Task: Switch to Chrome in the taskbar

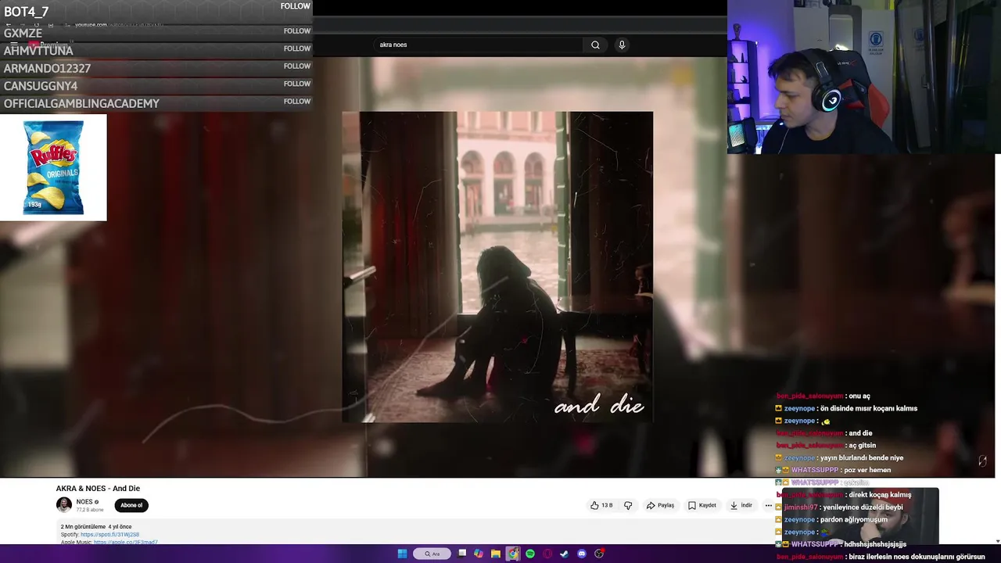Action: (x=513, y=554)
